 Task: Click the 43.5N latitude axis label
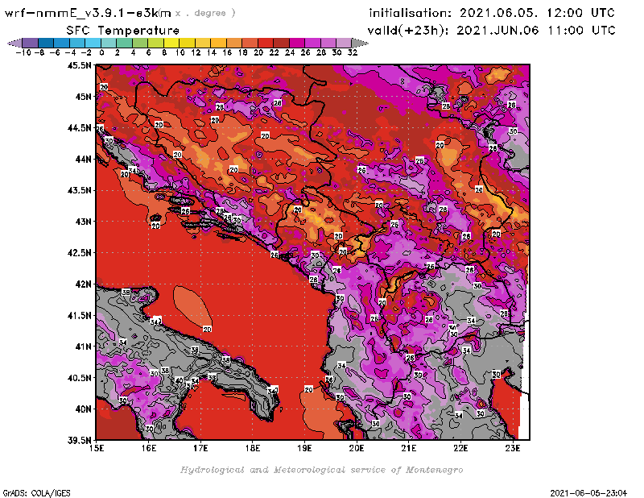pyautogui.click(x=79, y=190)
